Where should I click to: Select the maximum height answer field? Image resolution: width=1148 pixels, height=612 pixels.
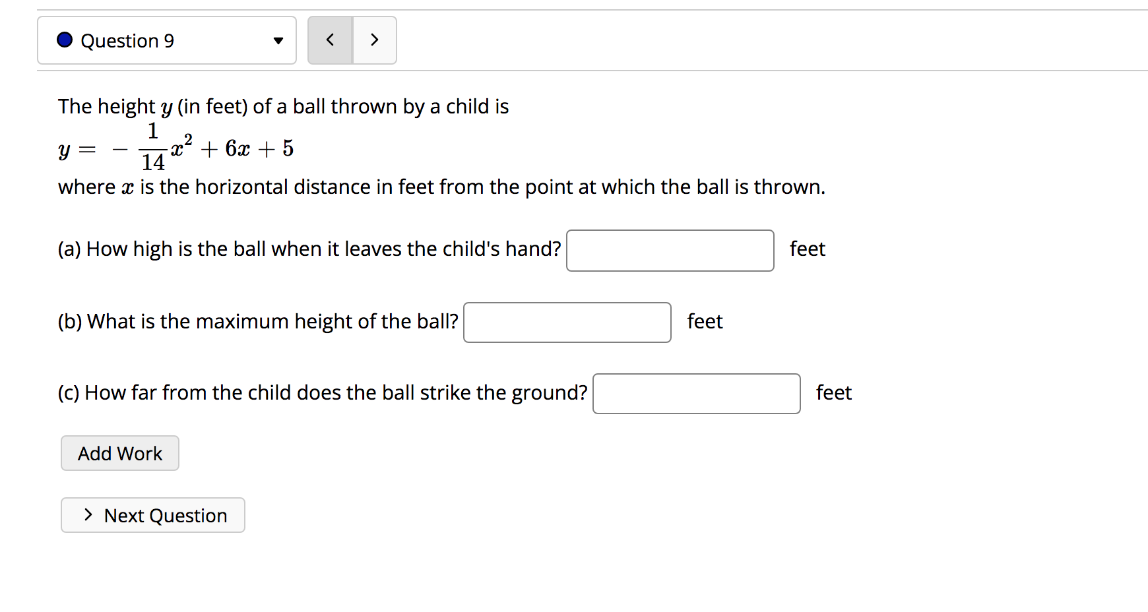[567, 322]
